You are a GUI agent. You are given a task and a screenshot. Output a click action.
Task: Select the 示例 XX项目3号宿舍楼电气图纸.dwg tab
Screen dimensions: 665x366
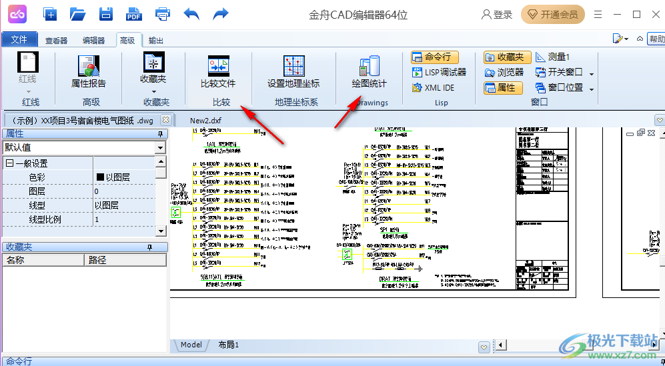81,121
